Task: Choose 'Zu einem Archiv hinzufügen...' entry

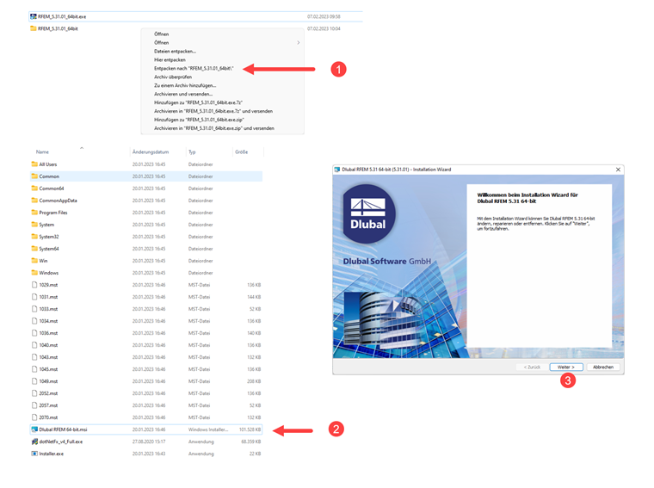Action: [x=185, y=85]
